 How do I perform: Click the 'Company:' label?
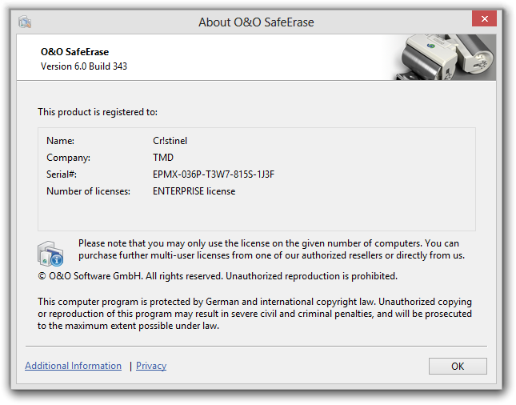pos(68,158)
